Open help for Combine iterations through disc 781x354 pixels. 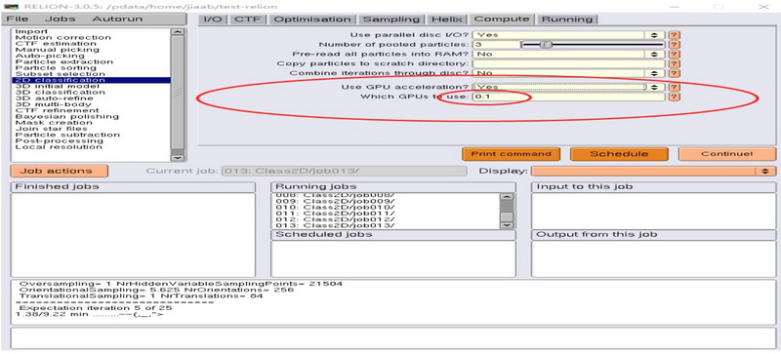click(675, 73)
